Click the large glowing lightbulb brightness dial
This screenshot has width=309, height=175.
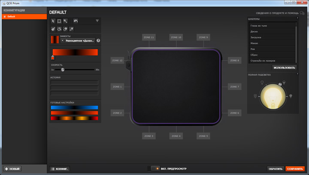click(273, 96)
